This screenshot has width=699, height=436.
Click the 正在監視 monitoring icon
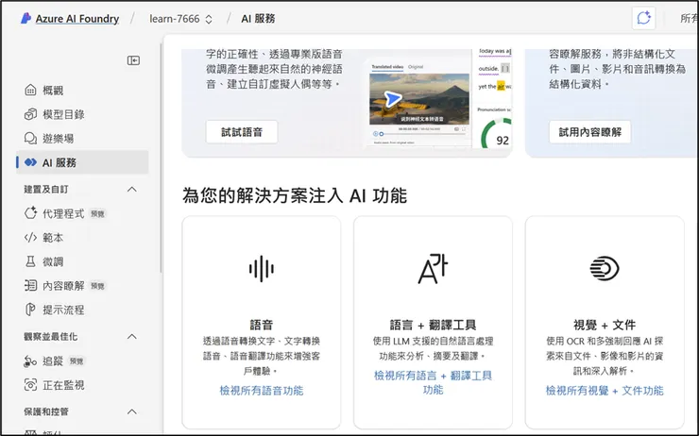pos(30,385)
